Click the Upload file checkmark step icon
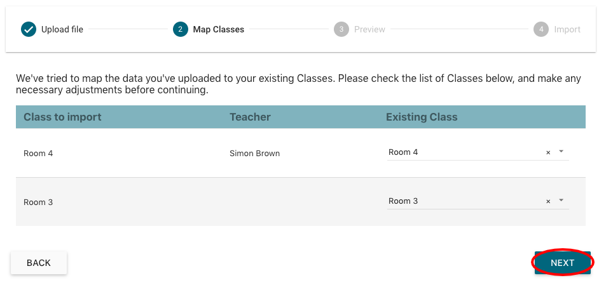 pyautogui.click(x=29, y=29)
